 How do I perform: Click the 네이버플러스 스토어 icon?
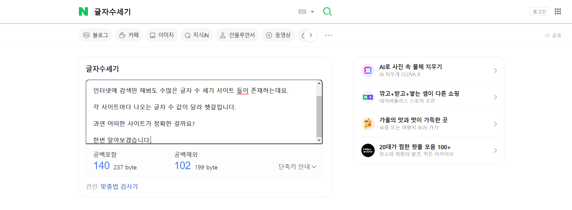(x=368, y=97)
